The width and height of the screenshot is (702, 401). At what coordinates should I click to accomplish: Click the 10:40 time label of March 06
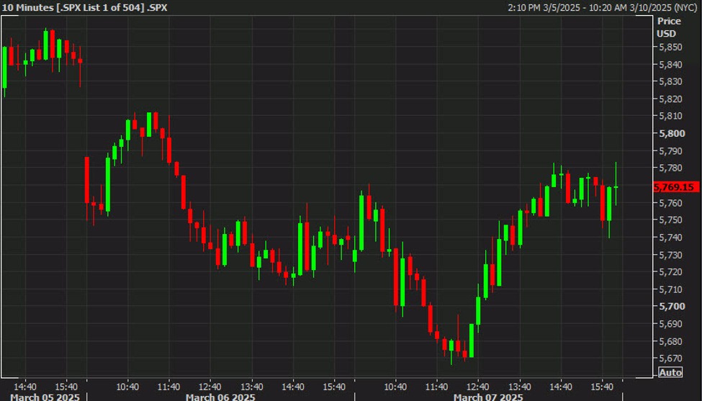tap(128, 386)
